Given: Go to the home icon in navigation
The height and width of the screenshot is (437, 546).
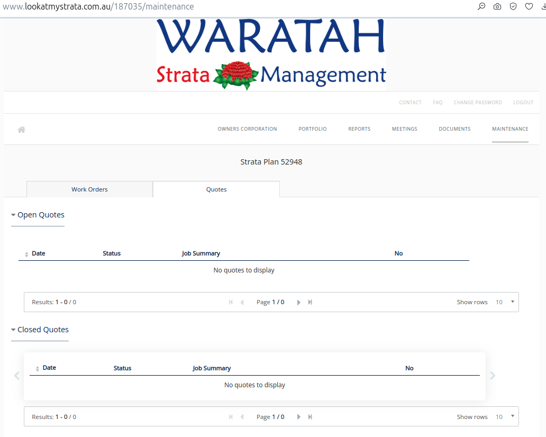Looking at the screenshot, I should 22,130.
